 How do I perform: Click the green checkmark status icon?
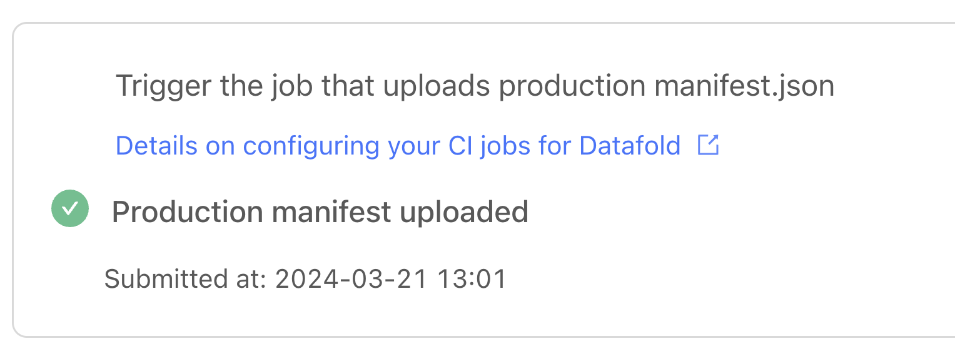pyautogui.click(x=70, y=208)
